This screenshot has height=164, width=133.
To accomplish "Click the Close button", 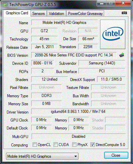I will 116,155.
